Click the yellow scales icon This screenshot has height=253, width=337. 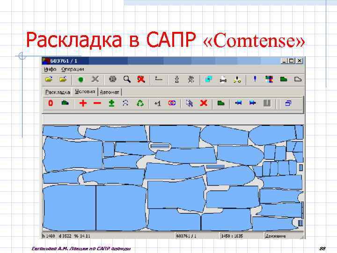click(x=237, y=80)
